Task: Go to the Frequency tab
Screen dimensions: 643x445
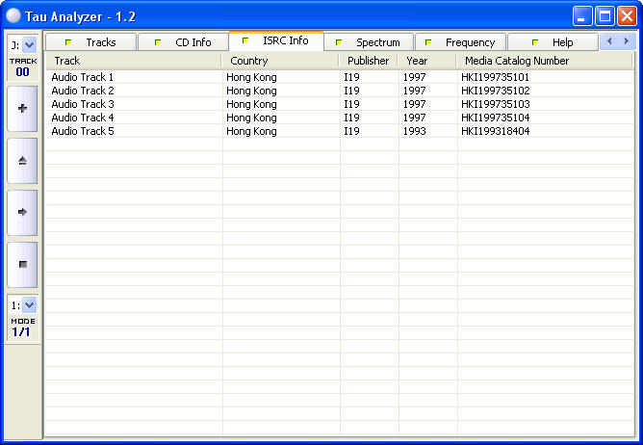Action: point(460,42)
